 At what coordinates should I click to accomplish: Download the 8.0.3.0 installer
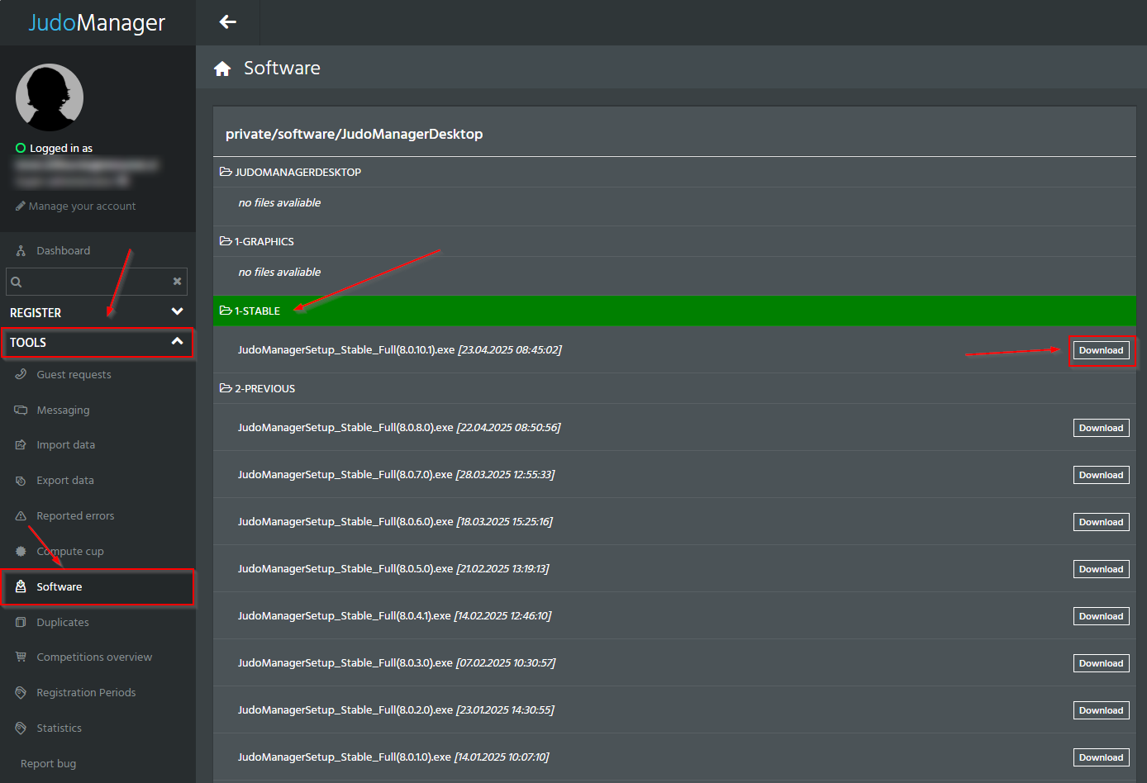coord(1101,663)
